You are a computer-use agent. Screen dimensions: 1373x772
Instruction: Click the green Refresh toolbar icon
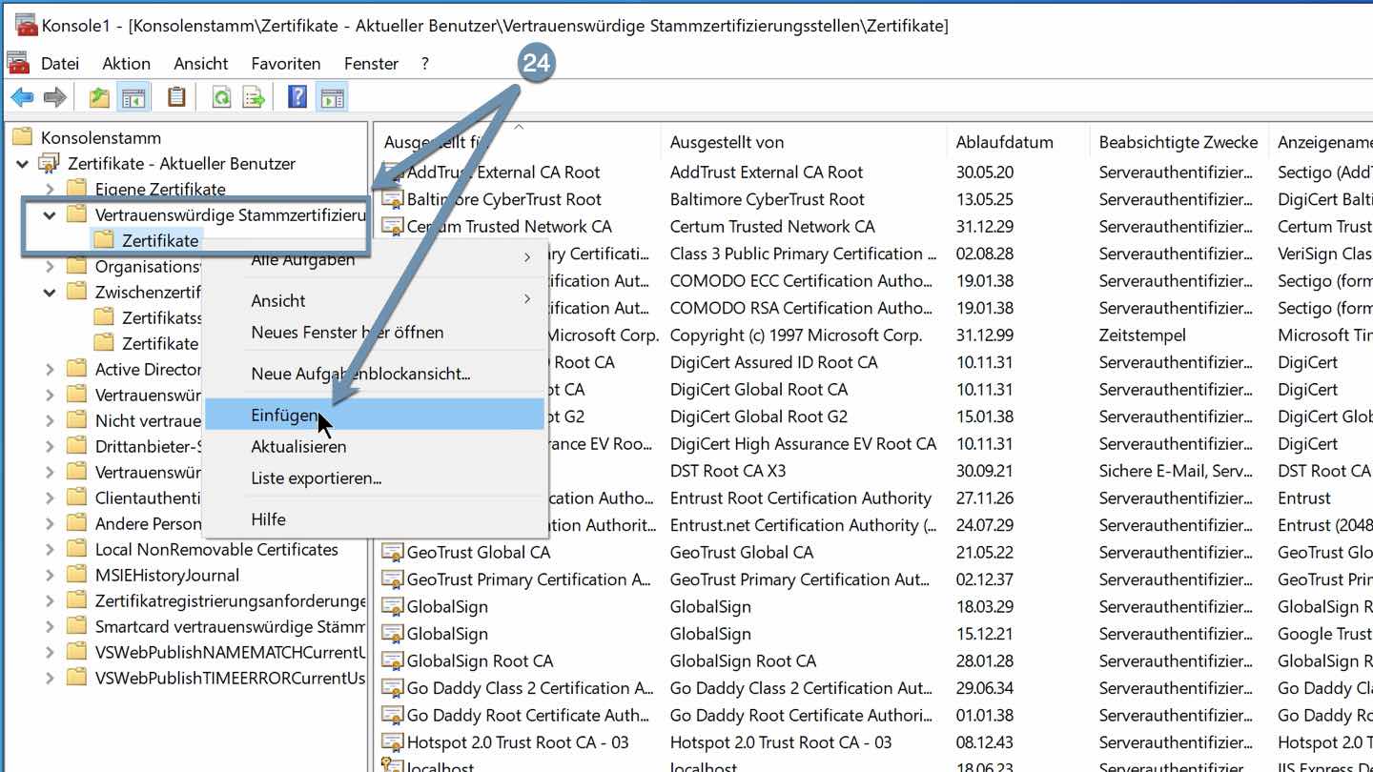click(221, 97)
